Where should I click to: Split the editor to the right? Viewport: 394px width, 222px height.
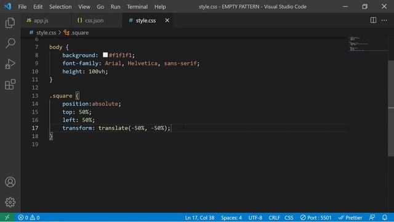[373, 20]
